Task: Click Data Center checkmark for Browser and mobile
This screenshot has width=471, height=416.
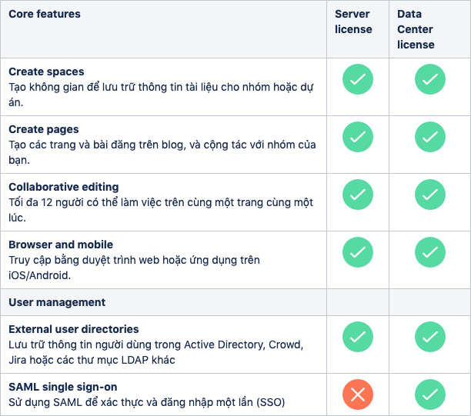Action: [430, 252]
